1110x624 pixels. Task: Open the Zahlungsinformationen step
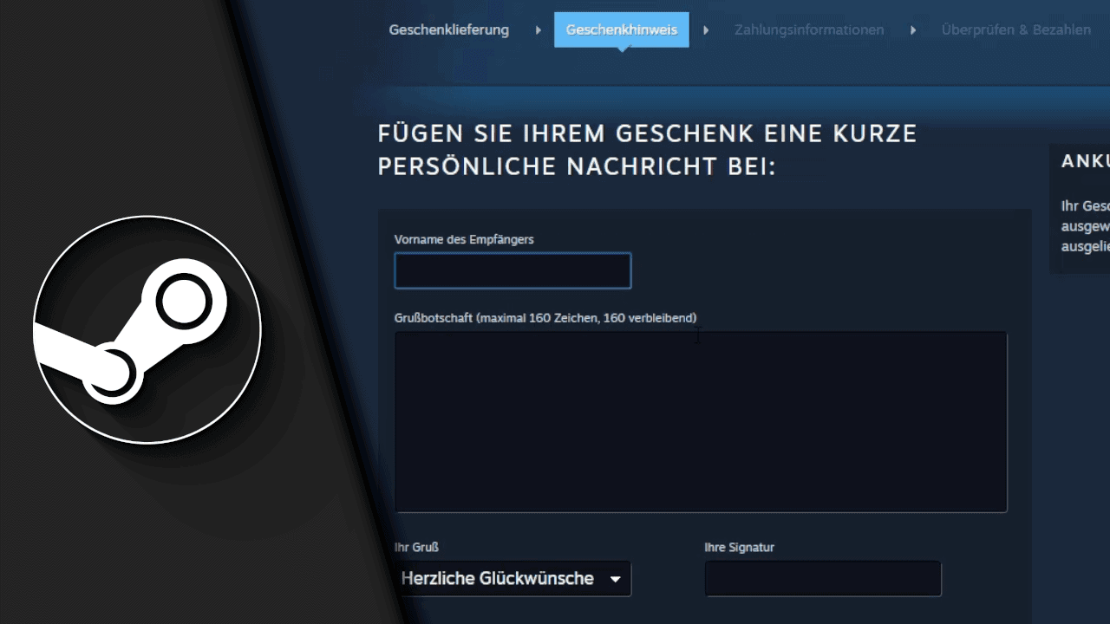pyautogui.click(x=809, y=29)
